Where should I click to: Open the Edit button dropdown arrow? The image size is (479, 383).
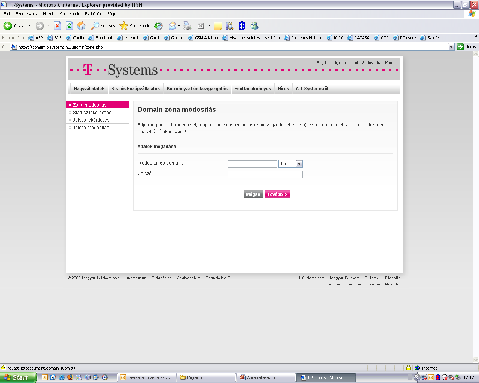(209, 26)
